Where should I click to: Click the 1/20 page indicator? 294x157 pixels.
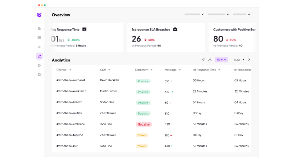coord(237,60)
